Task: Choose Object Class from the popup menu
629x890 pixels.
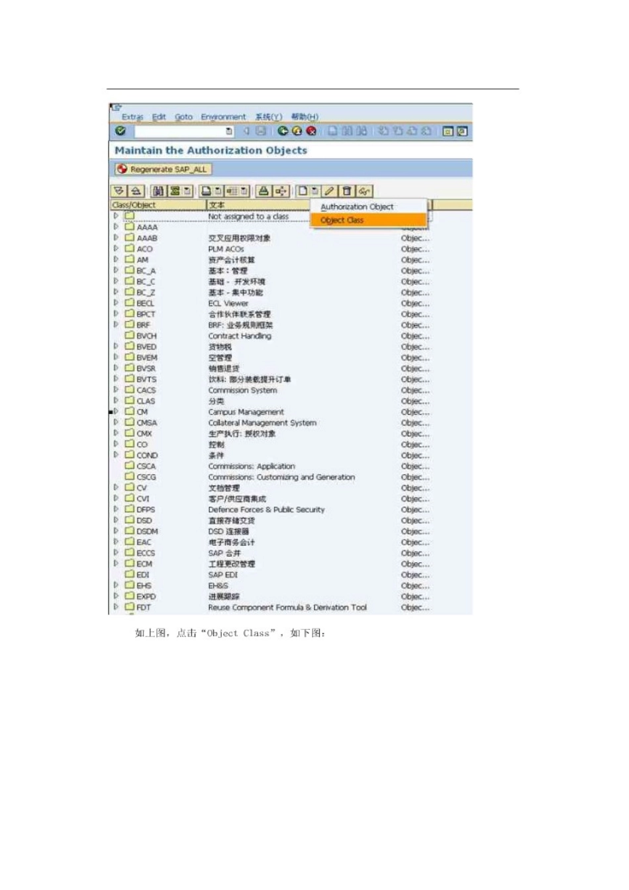Action: tap(368, 220)
